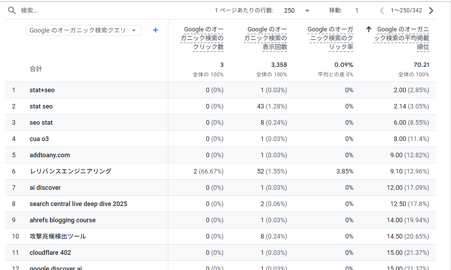Select the query addtoany.com in row 5
Viewport: 451px width, 270px height.
[49, 155]
